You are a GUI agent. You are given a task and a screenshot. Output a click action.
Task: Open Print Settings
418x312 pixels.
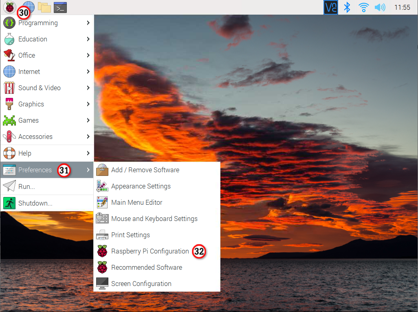[x=157, y=235]
